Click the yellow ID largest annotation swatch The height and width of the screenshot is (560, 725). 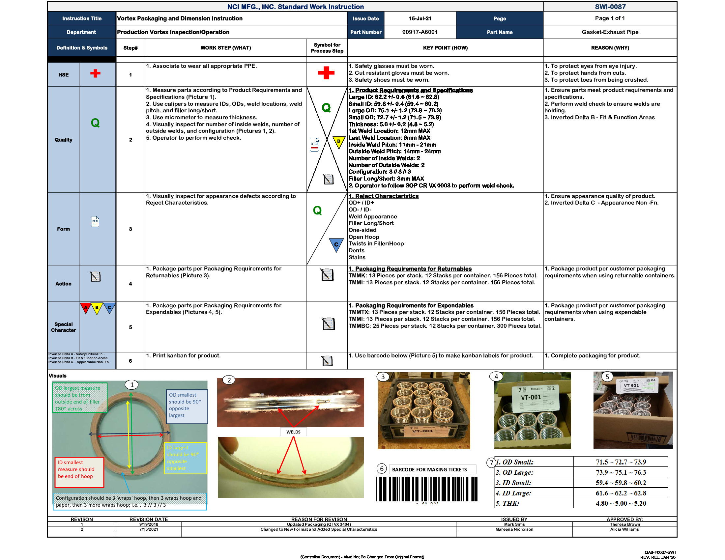click(x=185, y=459)
